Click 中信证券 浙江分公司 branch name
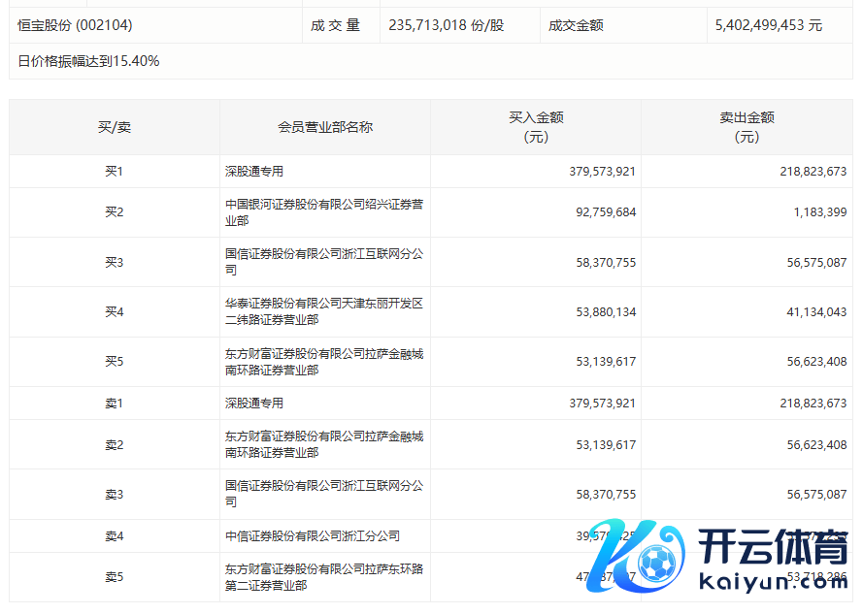The height and width of the screenshot is (614, 863). click(313, 535)
